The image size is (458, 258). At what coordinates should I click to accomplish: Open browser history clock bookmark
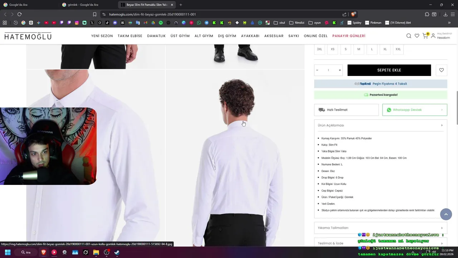(x=16, y=23)
